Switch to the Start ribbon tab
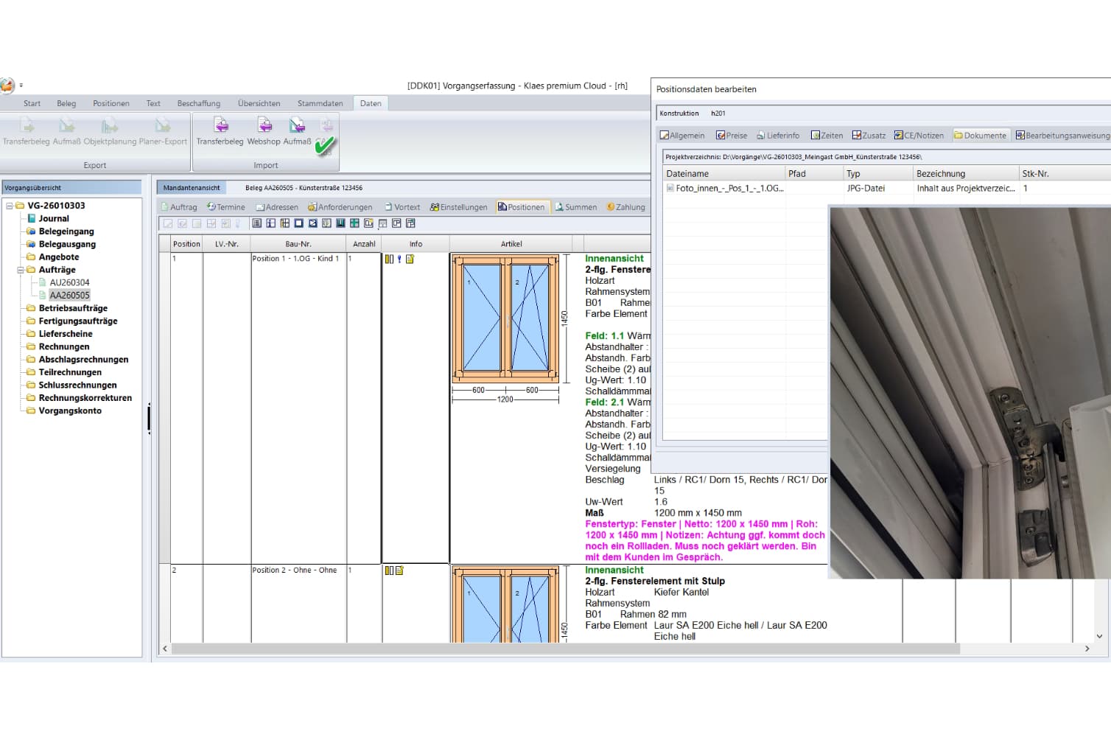 coord(32,103)
